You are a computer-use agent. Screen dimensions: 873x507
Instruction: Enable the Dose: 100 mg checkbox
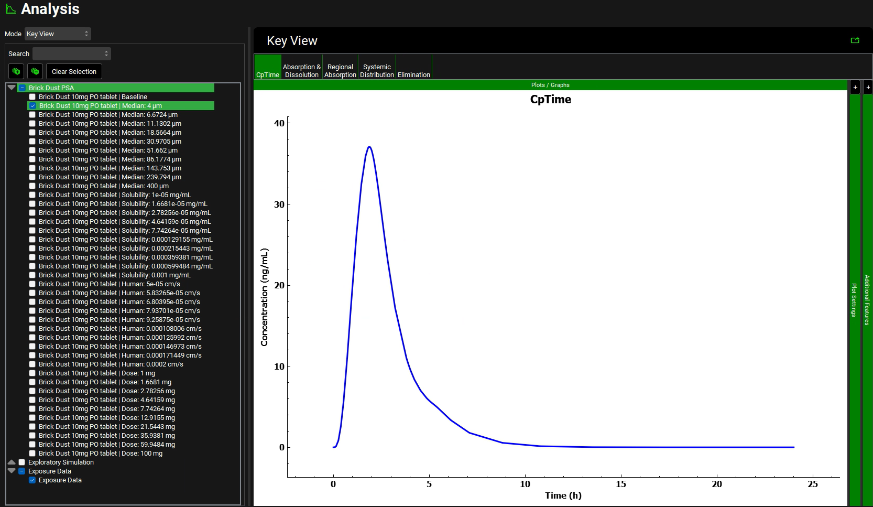tap(32, 454)
